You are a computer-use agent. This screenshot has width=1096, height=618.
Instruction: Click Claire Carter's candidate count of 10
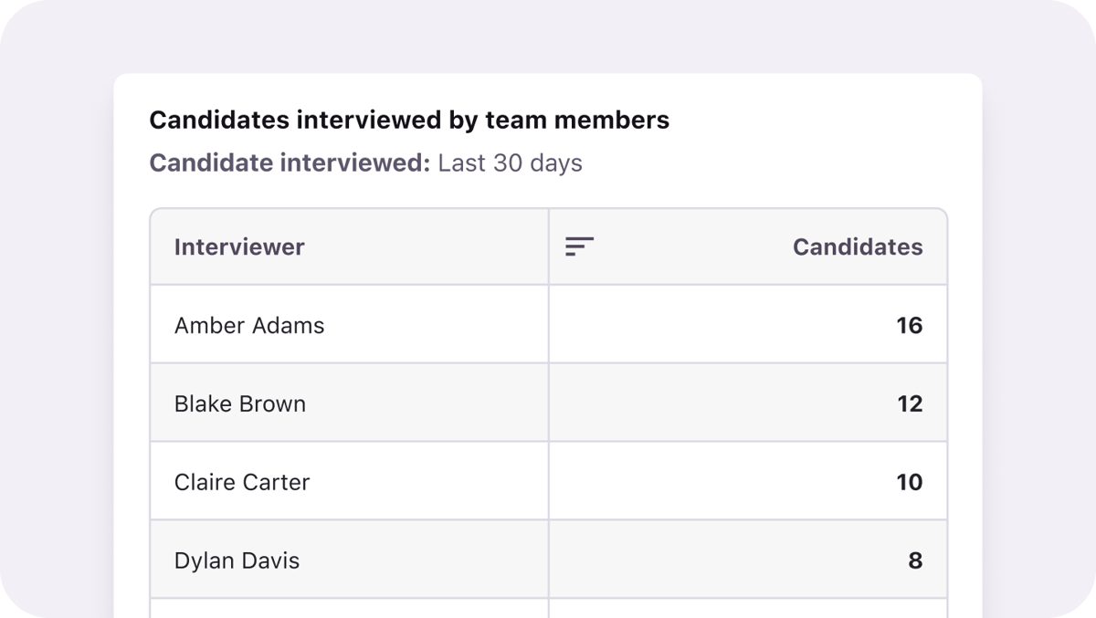coord(909,482)
